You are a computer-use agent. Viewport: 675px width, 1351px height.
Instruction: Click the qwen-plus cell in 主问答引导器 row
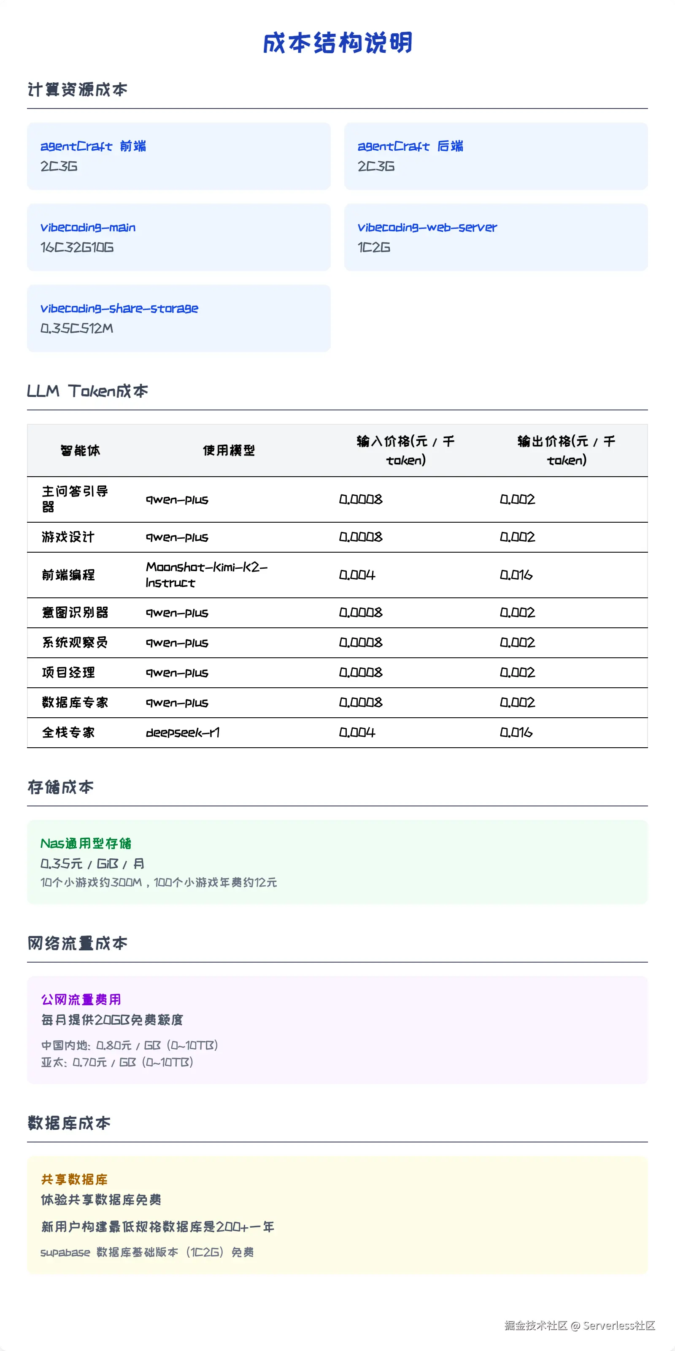point(177,500)
